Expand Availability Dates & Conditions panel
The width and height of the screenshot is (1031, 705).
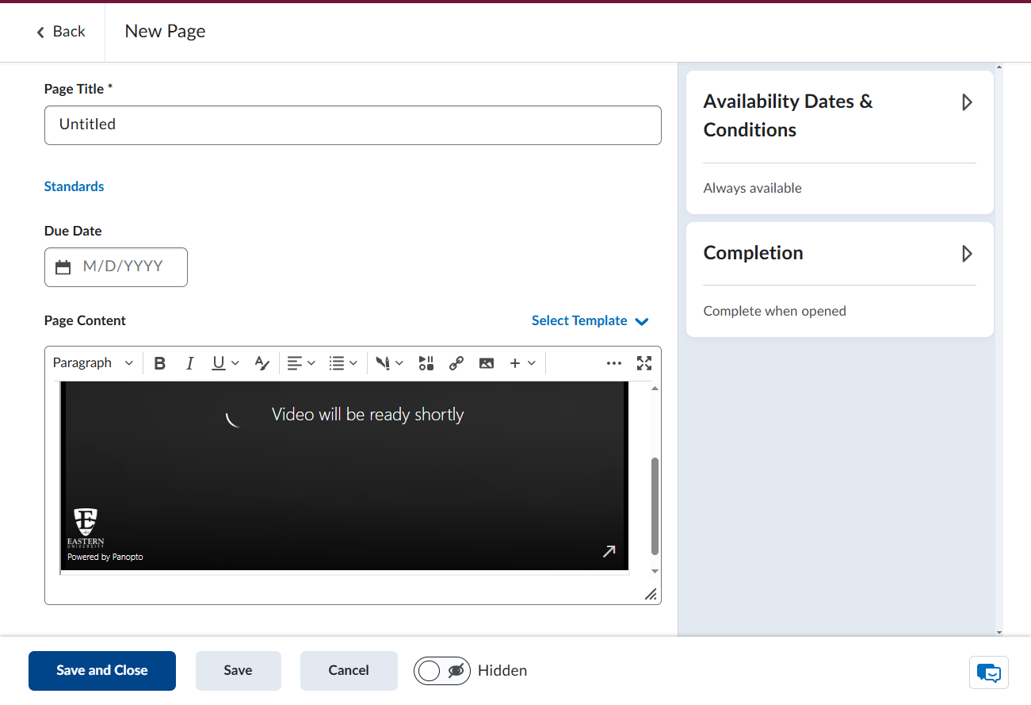[x=967, y=102]
